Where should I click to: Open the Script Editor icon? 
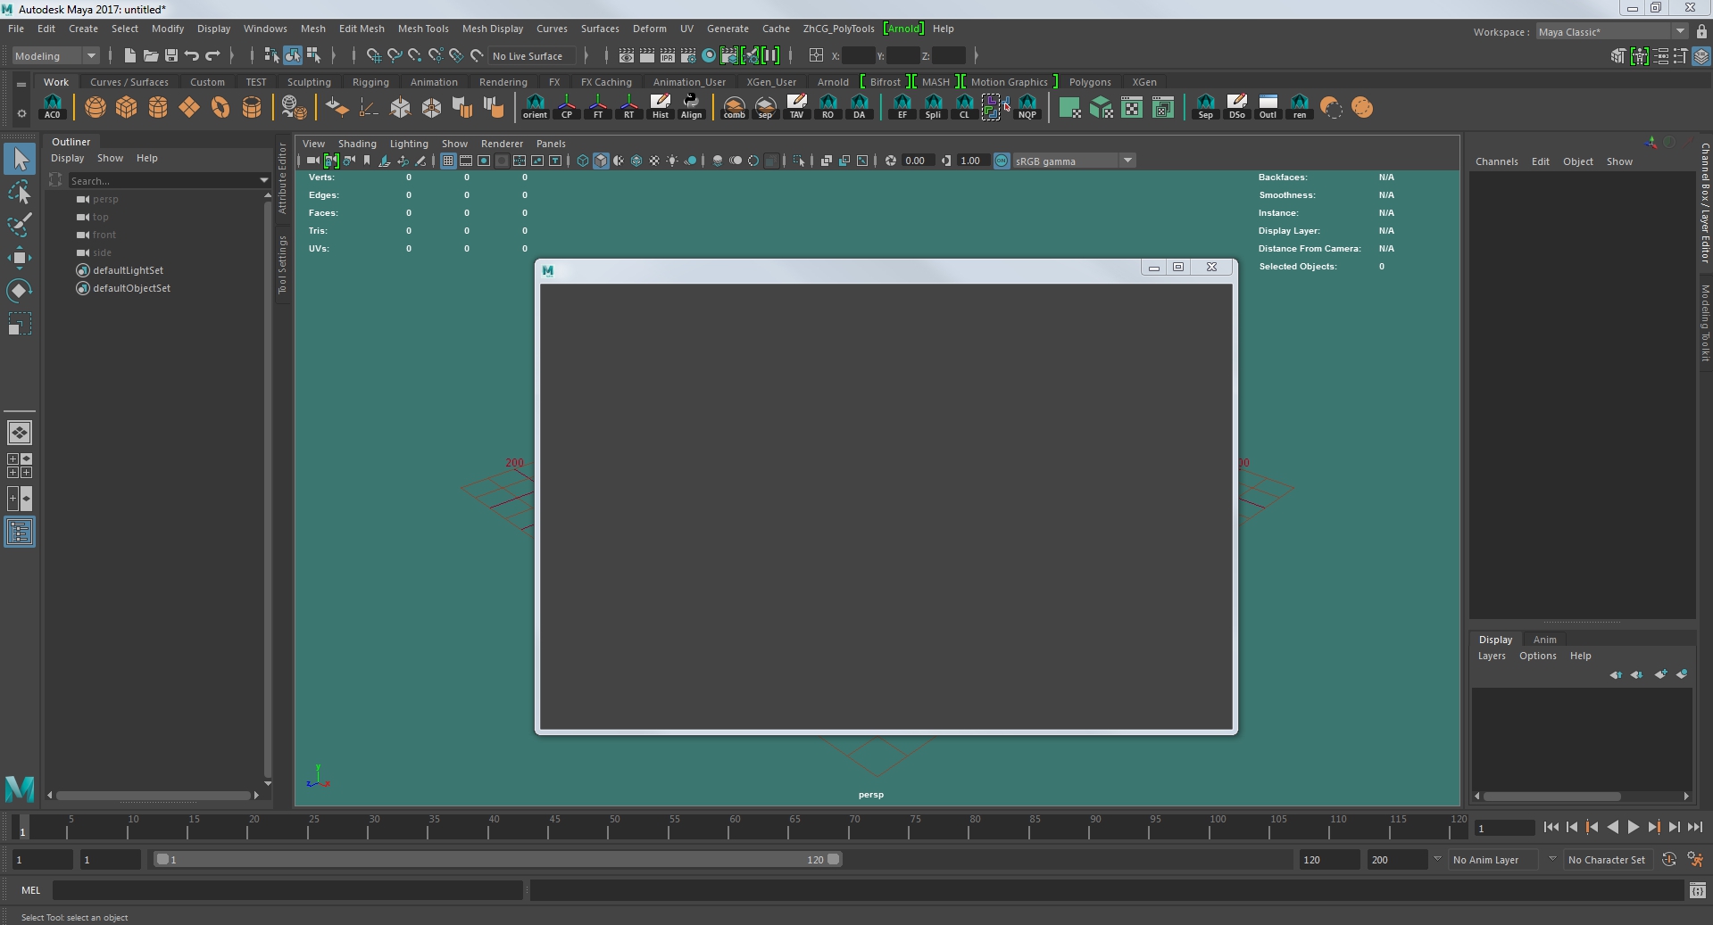click(1697, 890)
